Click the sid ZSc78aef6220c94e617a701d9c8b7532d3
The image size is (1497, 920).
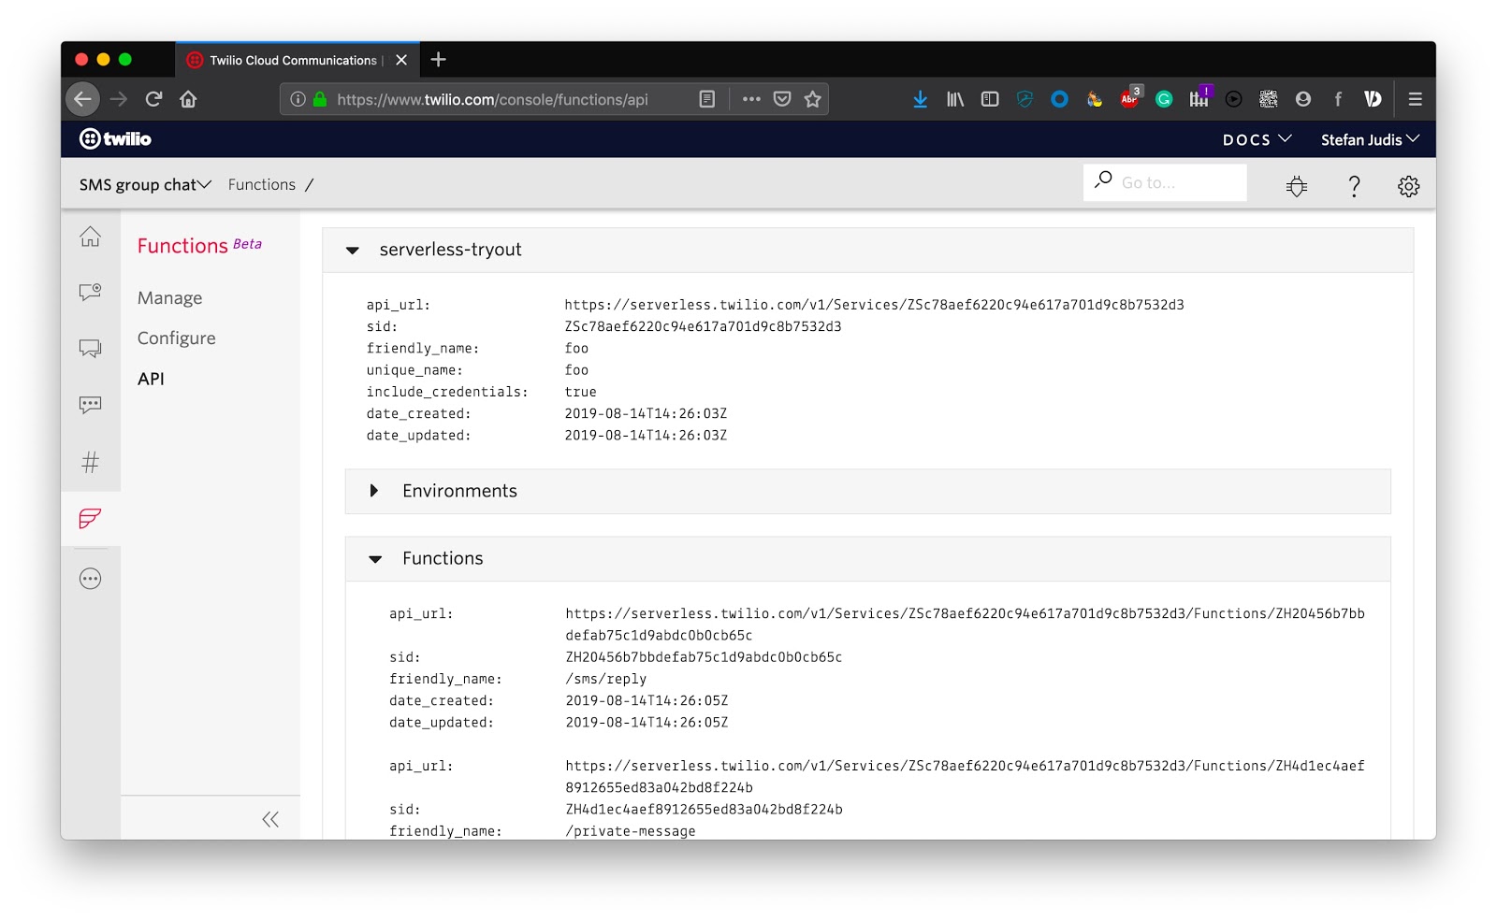coord(703,326)
